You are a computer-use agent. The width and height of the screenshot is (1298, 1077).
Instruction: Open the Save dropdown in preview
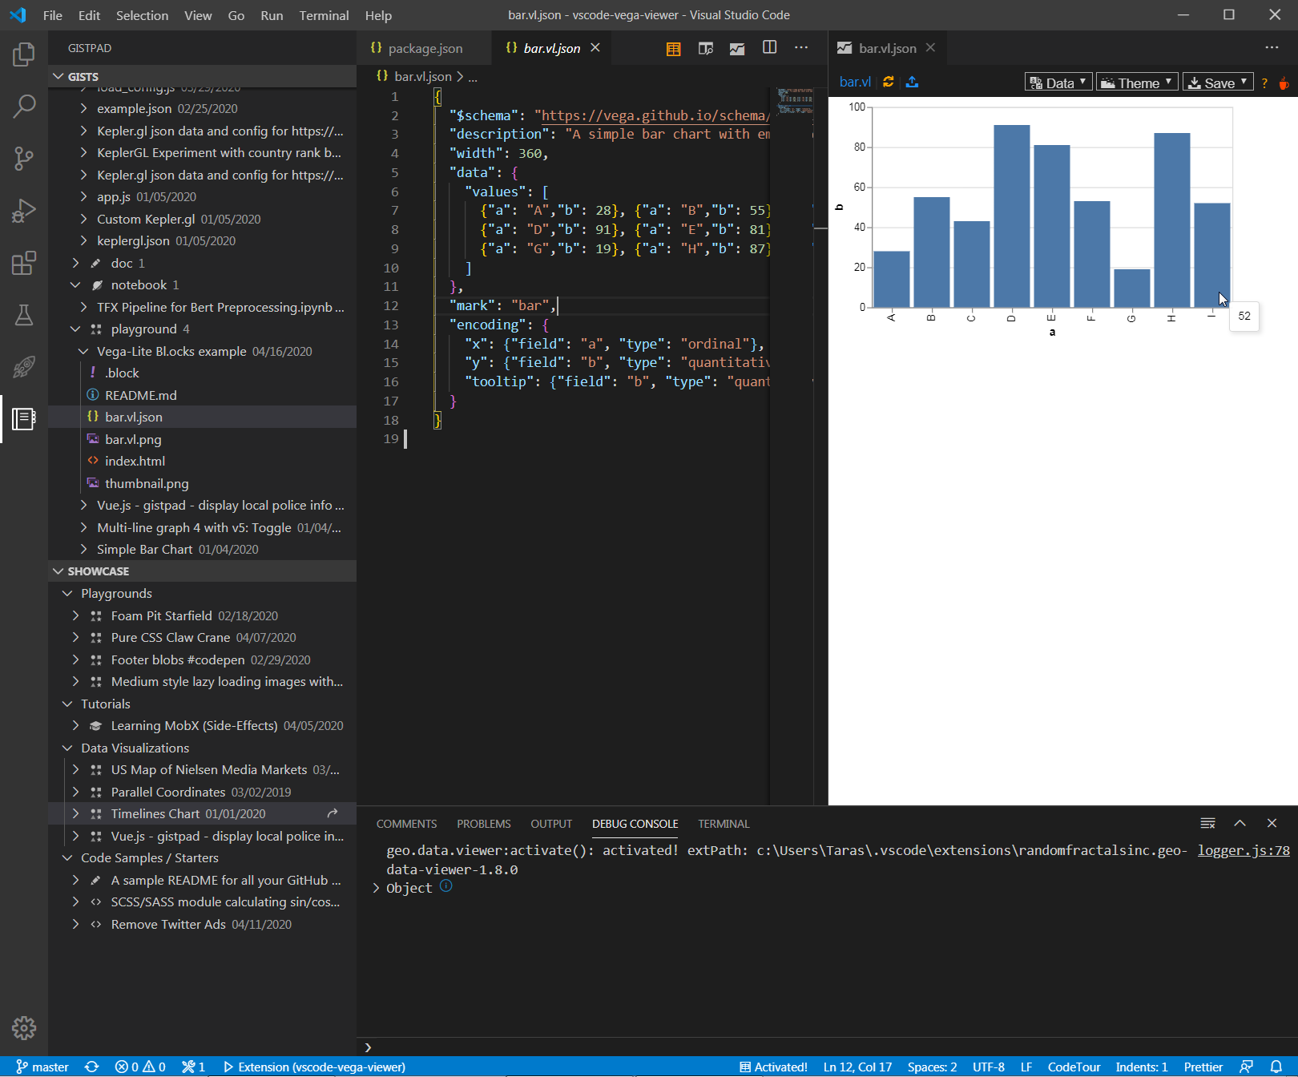pyautogui.click(x=1218, y=83)
